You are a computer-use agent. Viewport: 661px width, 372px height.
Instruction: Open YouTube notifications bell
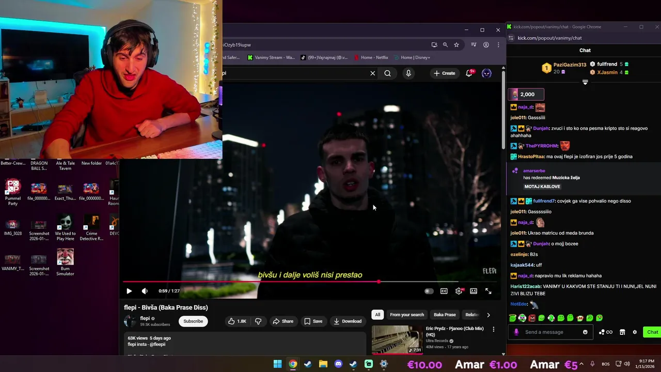pos(469,73)
